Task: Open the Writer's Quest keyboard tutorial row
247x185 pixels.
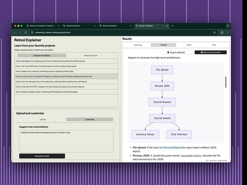Action: (x=66, y=61)
